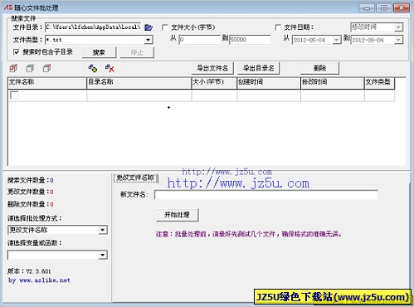Click the 开始处理 start processing button
Image resolution: width=414 pixels, height=307 pixels.
pos(177,215)
